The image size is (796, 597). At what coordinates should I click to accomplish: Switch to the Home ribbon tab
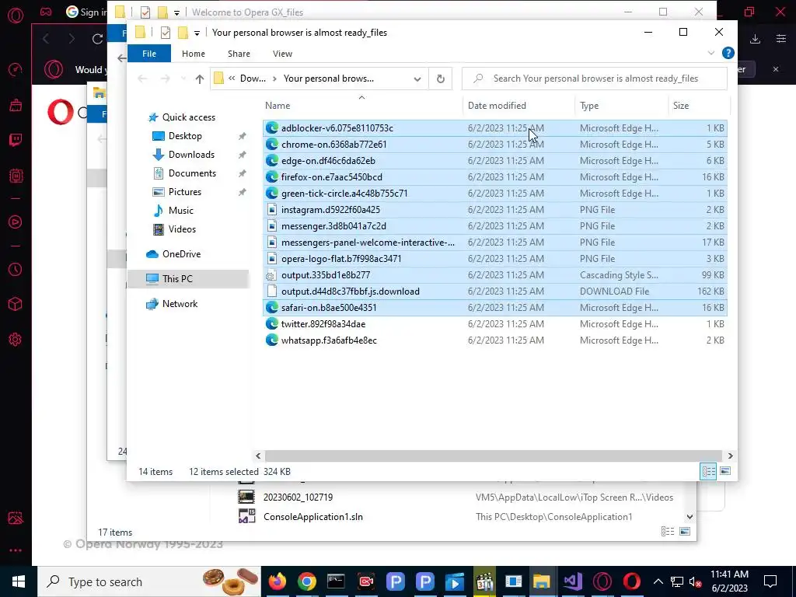point(194,54)
